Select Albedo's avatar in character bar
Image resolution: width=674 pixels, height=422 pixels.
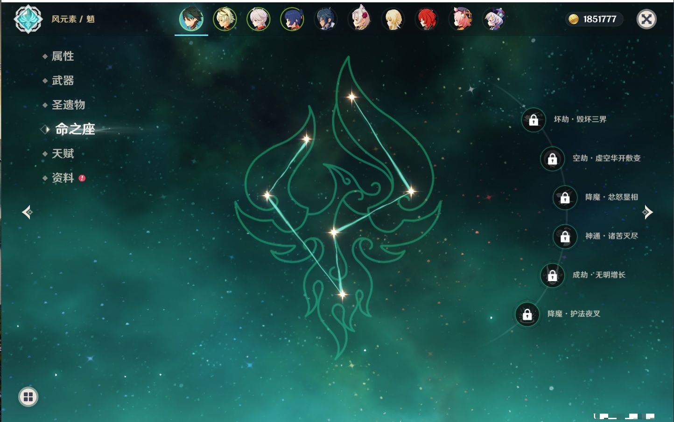[x=225, y=20]
